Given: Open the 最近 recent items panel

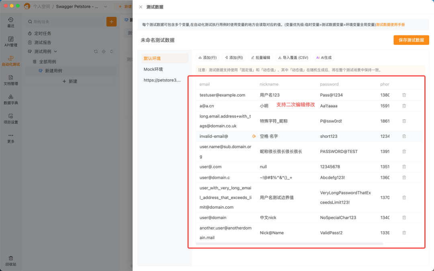Looking at the screenshot, I should [10, 21].
